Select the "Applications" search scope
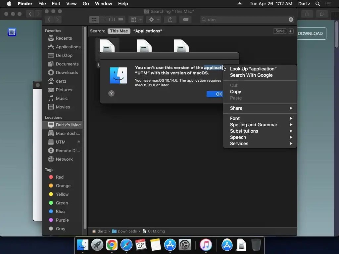The height and width of the screenshot is (254, 339). click(148, 31)
